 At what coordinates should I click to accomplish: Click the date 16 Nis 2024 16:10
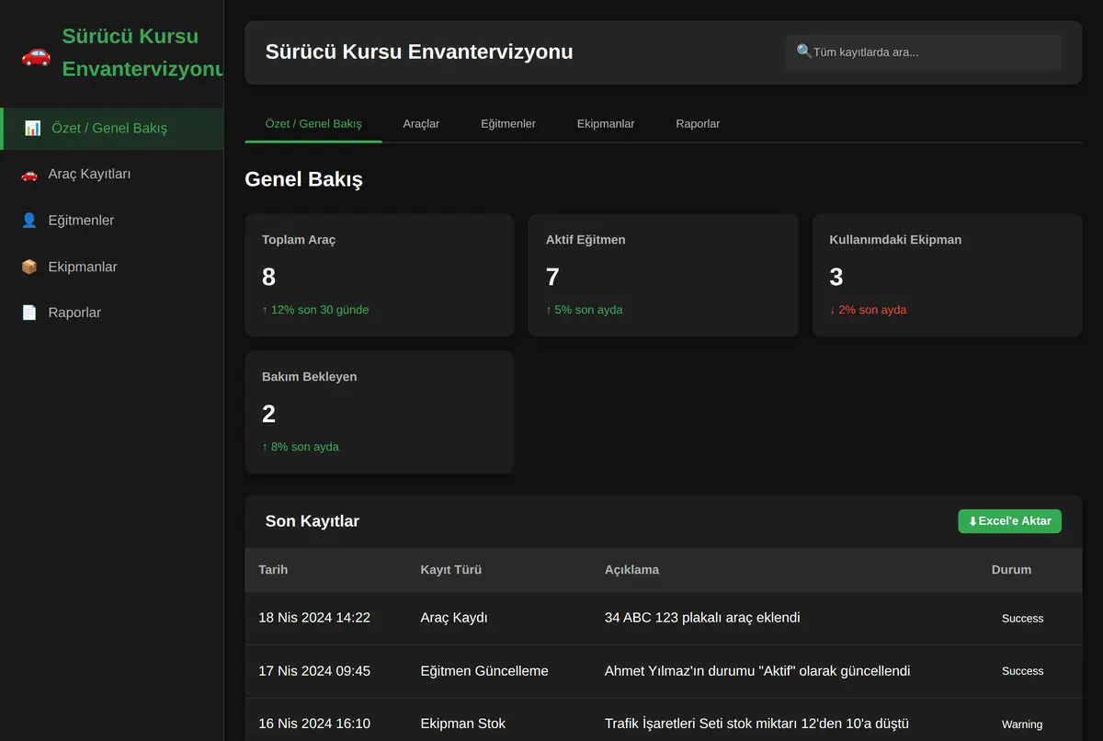tap(314, 724)
